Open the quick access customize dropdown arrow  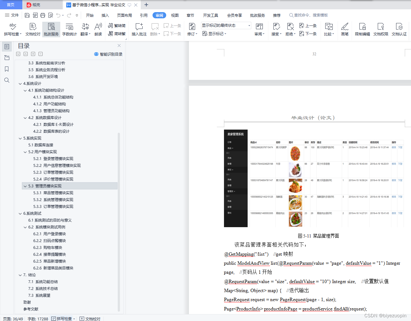77,15
